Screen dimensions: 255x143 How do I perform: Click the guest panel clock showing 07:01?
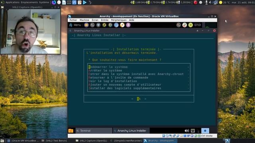(x=198, y=25)
